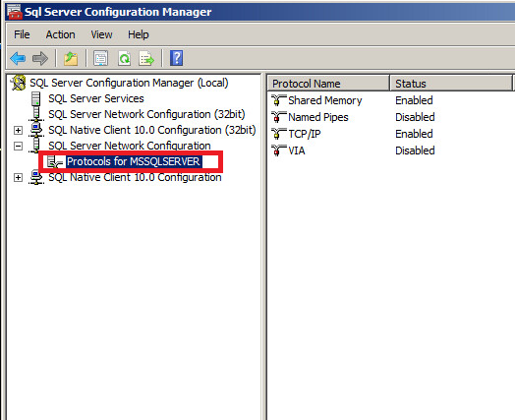Expand the bottom SQL Native Client 10.0 Configuration node
Image resolution: width=515 pixels, height=420 pixels.
[18, 177]
